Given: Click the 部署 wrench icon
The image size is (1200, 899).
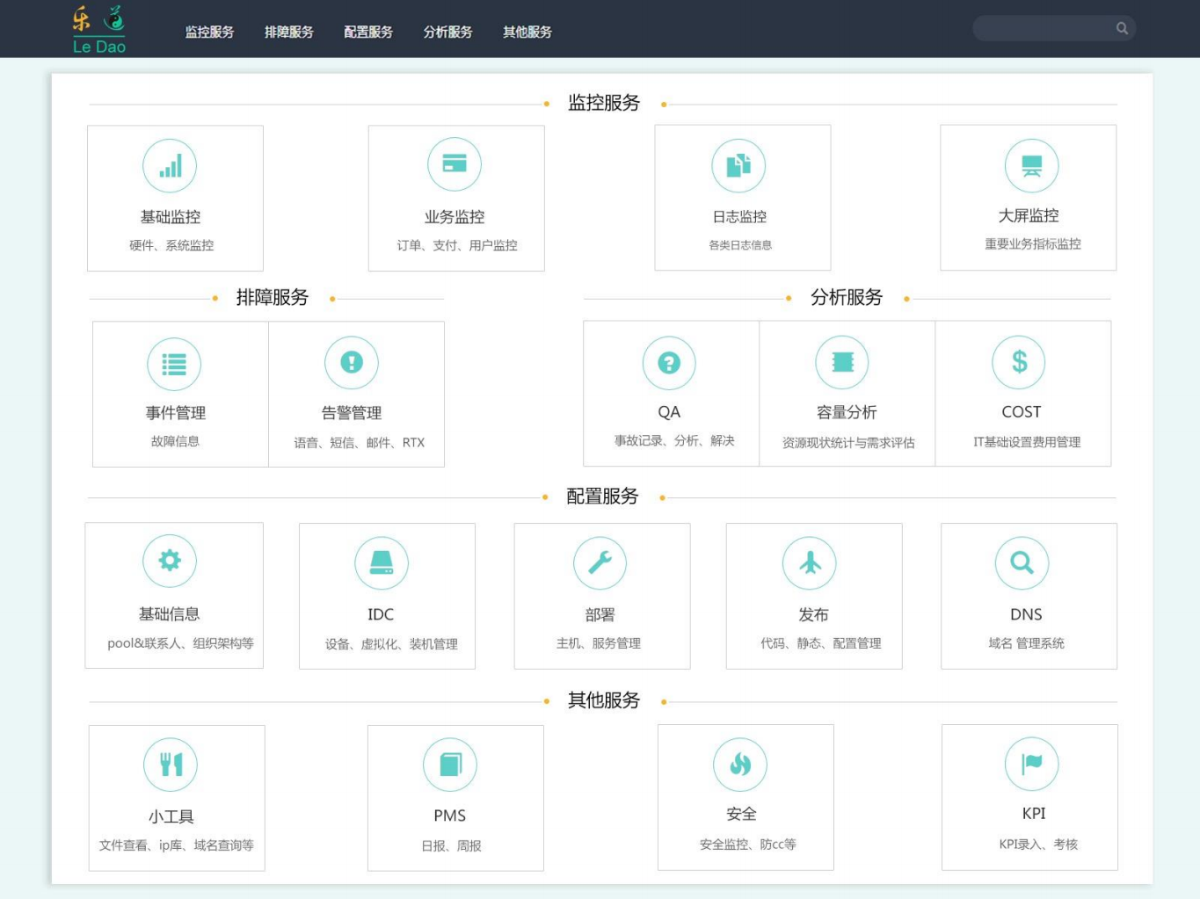Looking at the screenshot, I should click(600, 562).
